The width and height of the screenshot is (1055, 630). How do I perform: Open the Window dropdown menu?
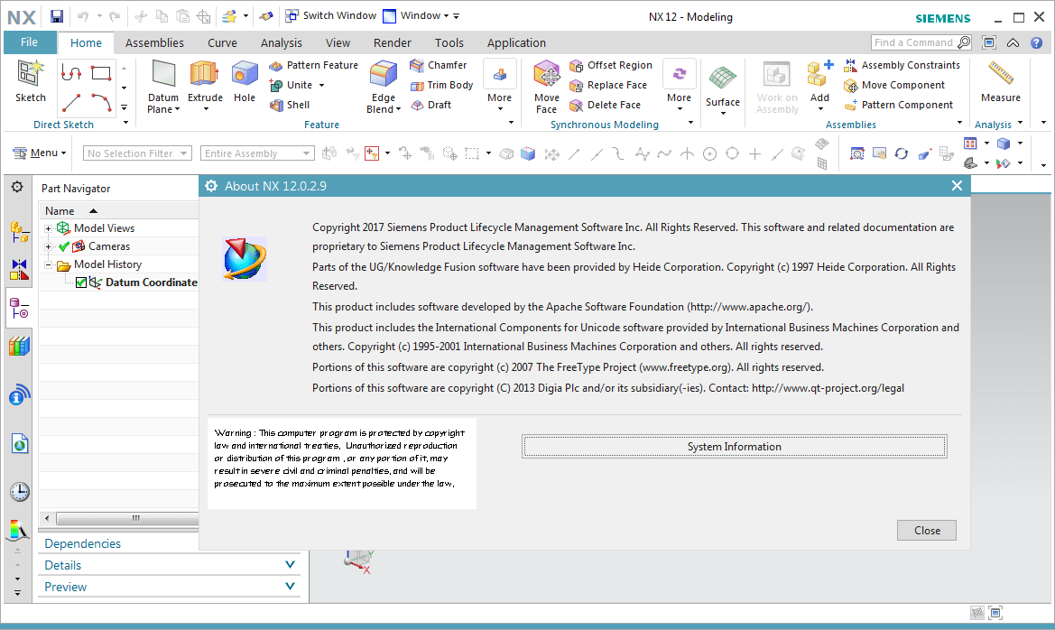pos(415,16)
